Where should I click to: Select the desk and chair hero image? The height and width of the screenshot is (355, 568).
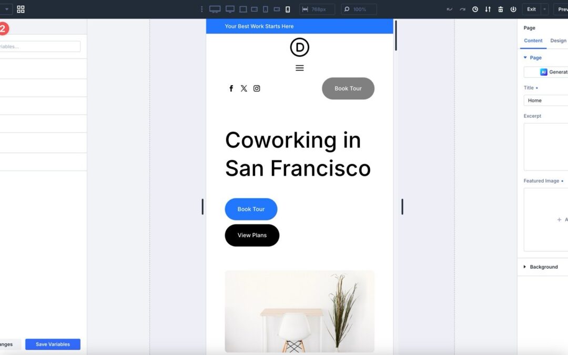pyautogui.click(x=300, y=311)
